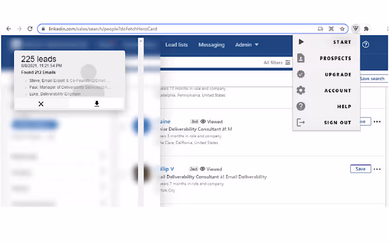Image resolution: width=389 pixels, height=243 pixels.
Task: Click the browser forward arrow
Action: tap(19, 29)
